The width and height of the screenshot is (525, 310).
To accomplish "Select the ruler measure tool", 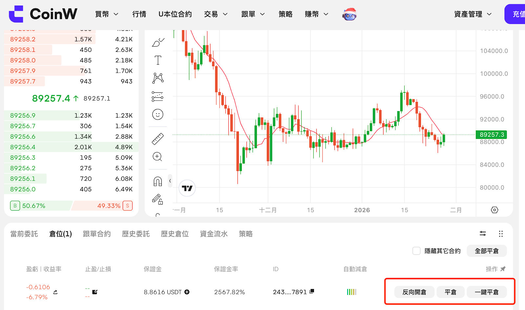I will click(158, 139).
